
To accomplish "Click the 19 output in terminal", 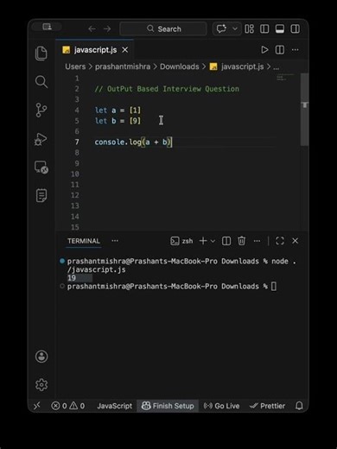I will tap(72, 278).
